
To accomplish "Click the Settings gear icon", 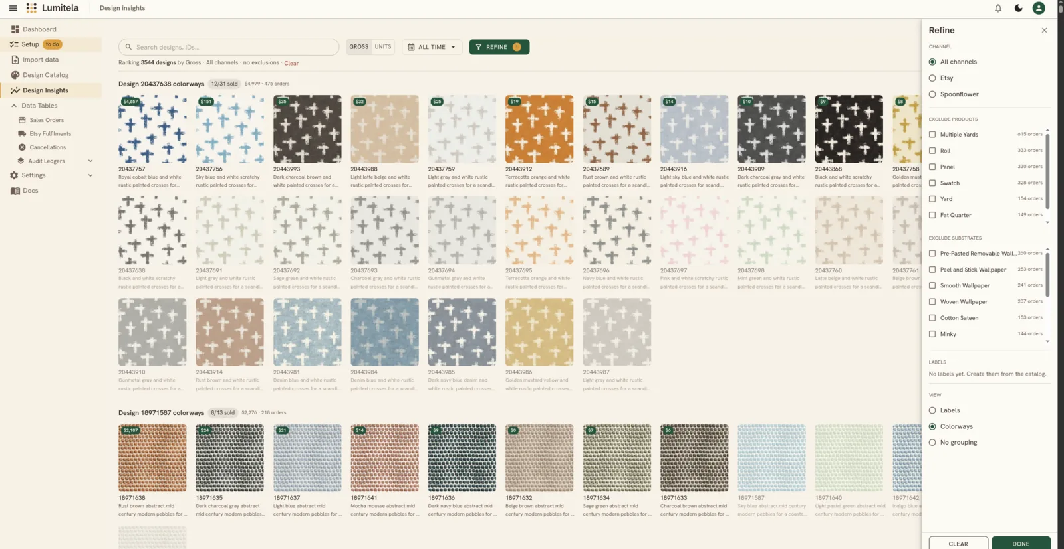I will (14, 175).
